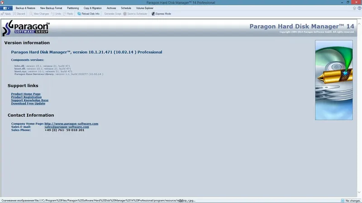Click the Download Free Update link
362x203 pixels.
coord(28,104)
